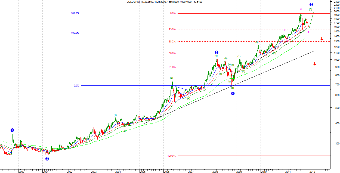
Task: Click the blue circled wave 5 marker
Action: click(311, 5)
